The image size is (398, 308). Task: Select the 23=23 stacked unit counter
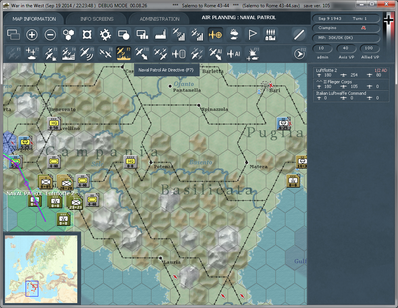(75, 202)
